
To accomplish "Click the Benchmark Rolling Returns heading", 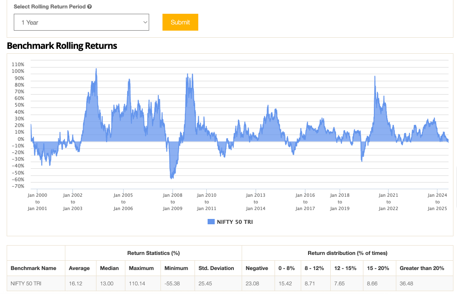I will [62, 46].
